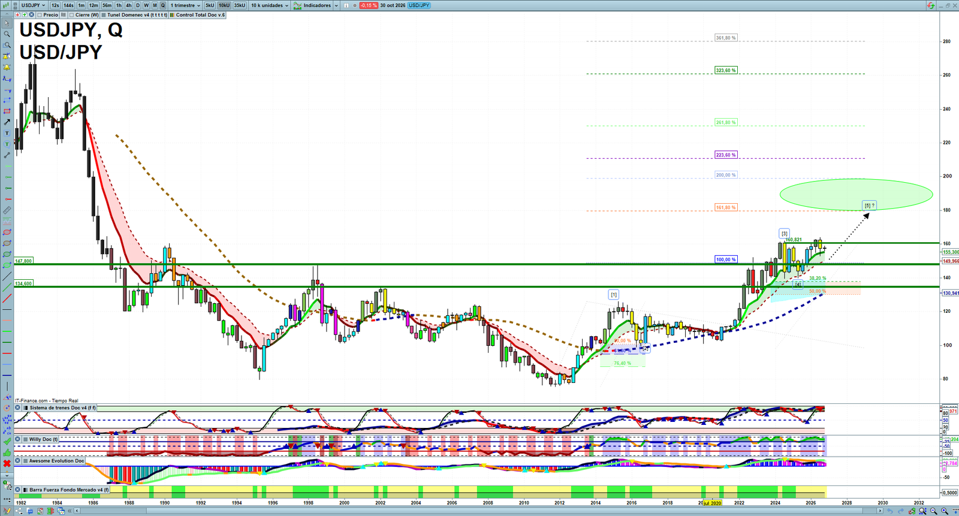The height and width of the screenshot is (516, 959).
Task: Select the segment line tool
Action: pos(7,155)
